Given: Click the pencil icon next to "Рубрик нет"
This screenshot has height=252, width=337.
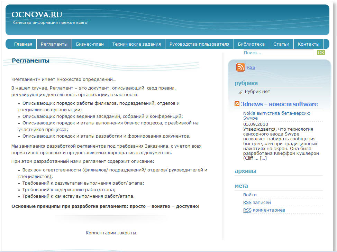Looking at the screenshot, I should [241, 91].
